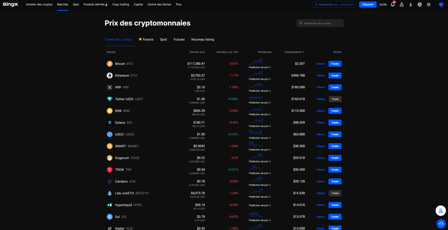Click the USDC trend sparkline chart

click(x=256, y=132)
